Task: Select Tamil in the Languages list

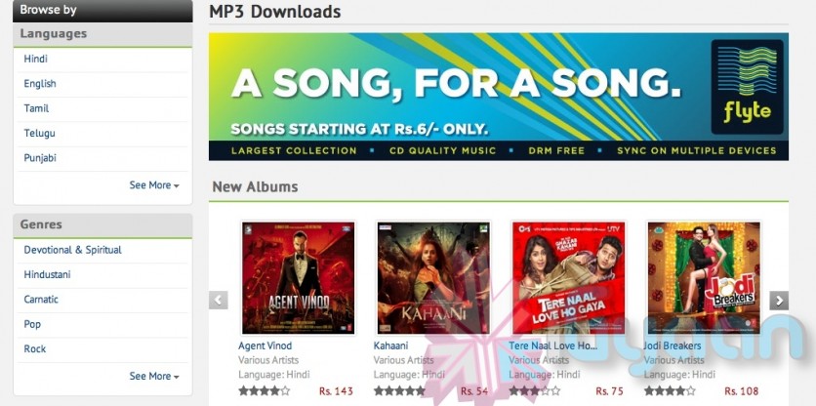Action: coord(36,108)
